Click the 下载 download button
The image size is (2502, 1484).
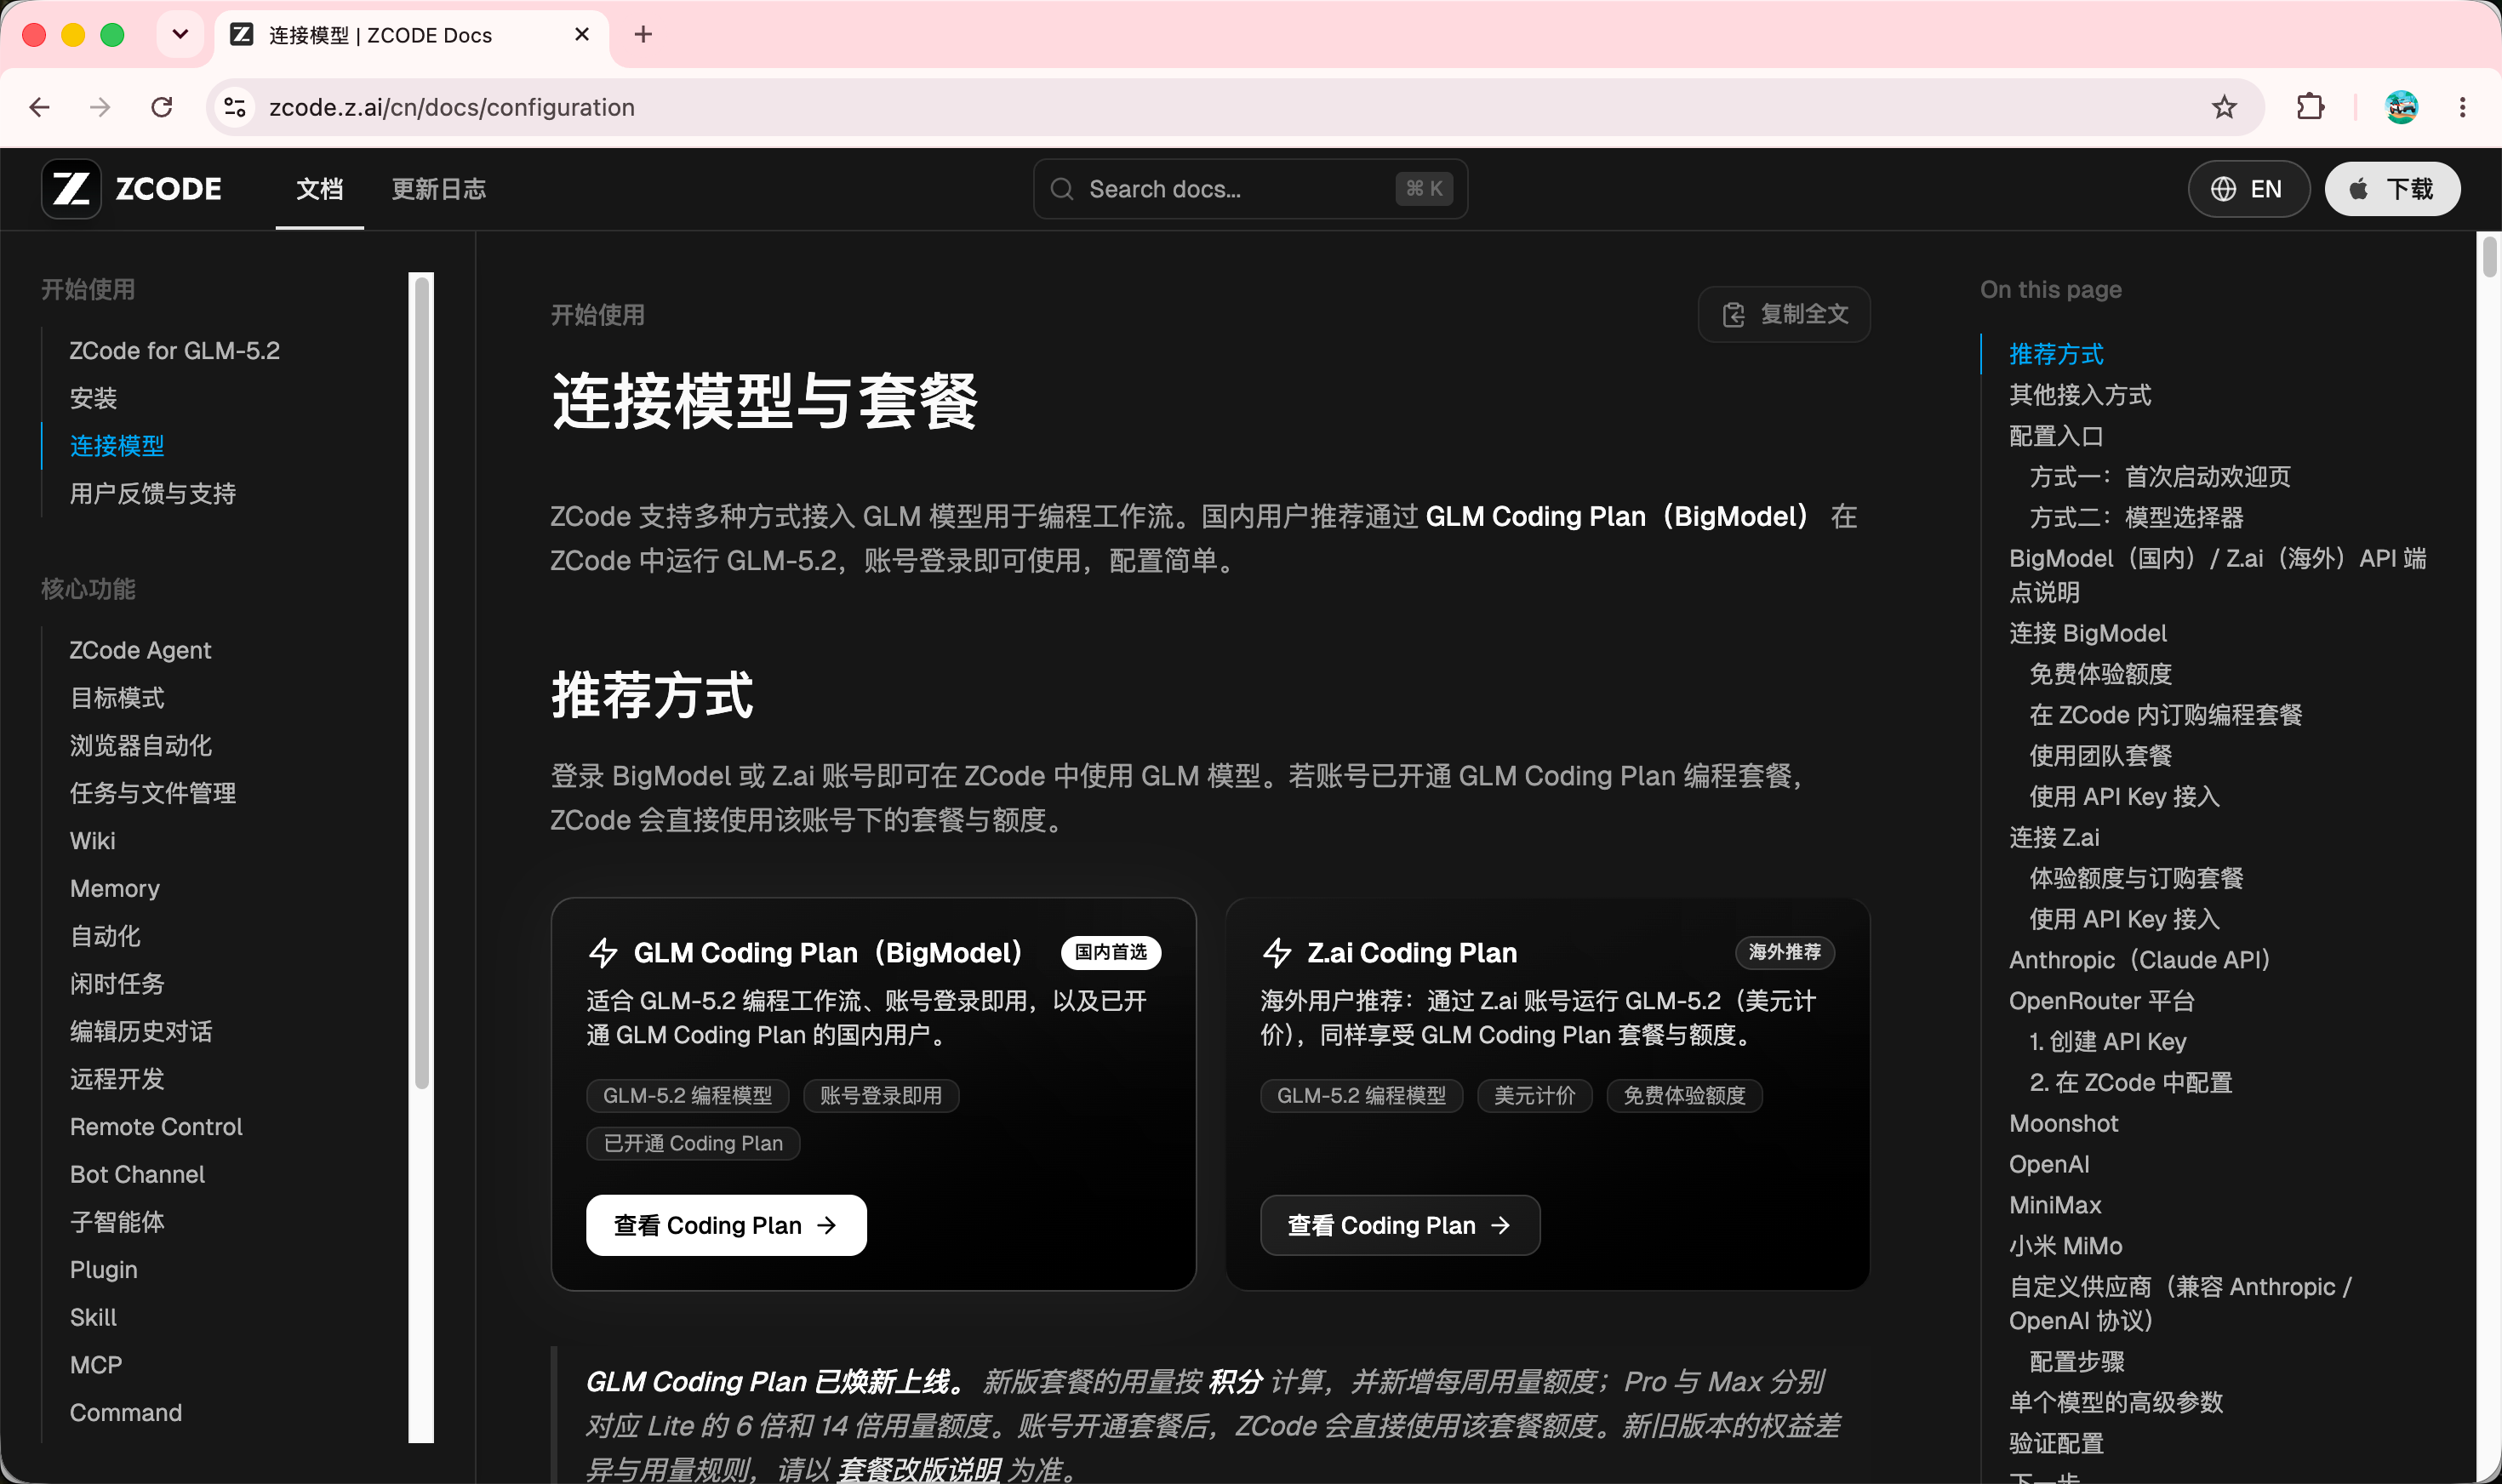(x=2392, y=189)
